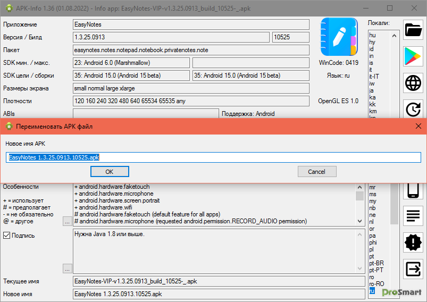This screenshot has height=302, width=427.
Task: Click the new APK name input field
Action: click(x=213, y=157)
